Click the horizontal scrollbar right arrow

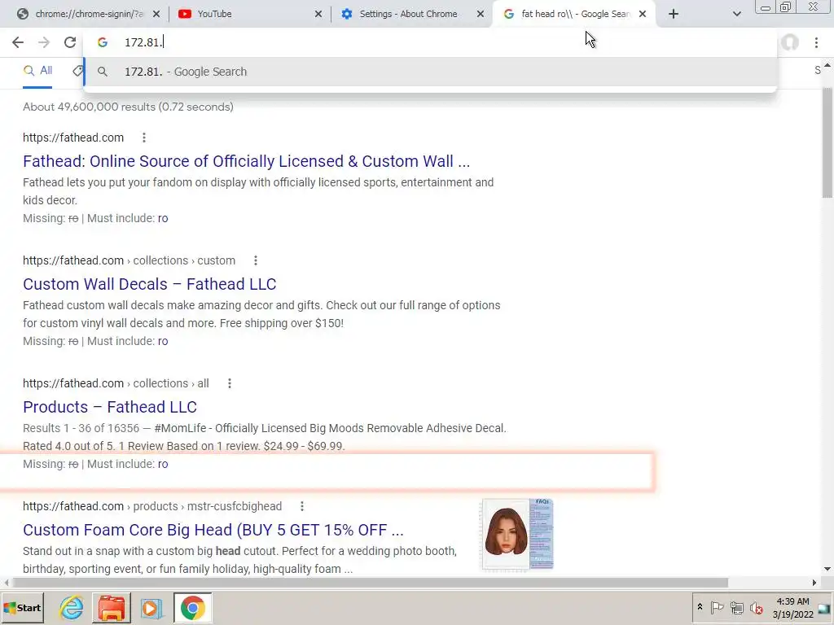click(814, 583)
